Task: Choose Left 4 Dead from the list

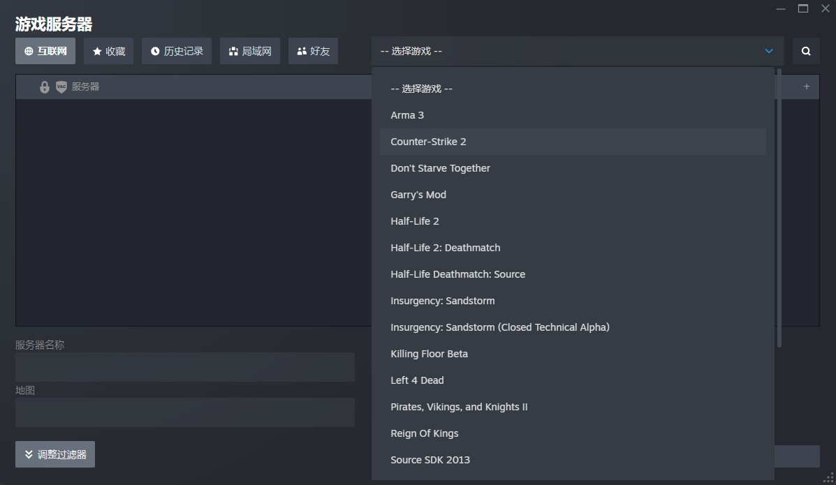Action: pos(417,380)
